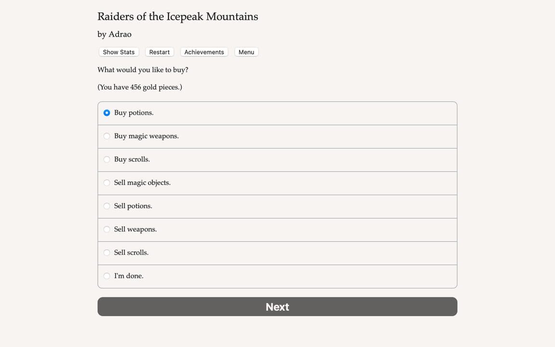
Task: Choose Sell scrolls from the choices
Action: 131,252
